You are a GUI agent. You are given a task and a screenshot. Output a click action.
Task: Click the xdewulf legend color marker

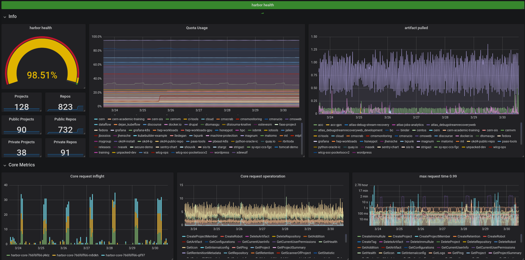(x=234, y=153)
